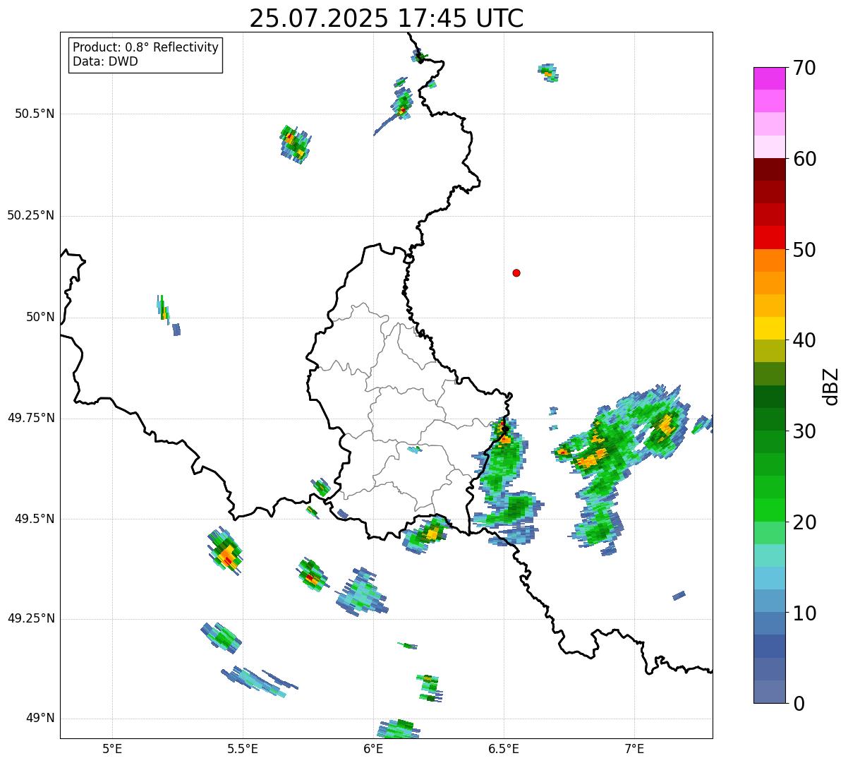Click the colorbar tick label '70'

coord(804,68)
